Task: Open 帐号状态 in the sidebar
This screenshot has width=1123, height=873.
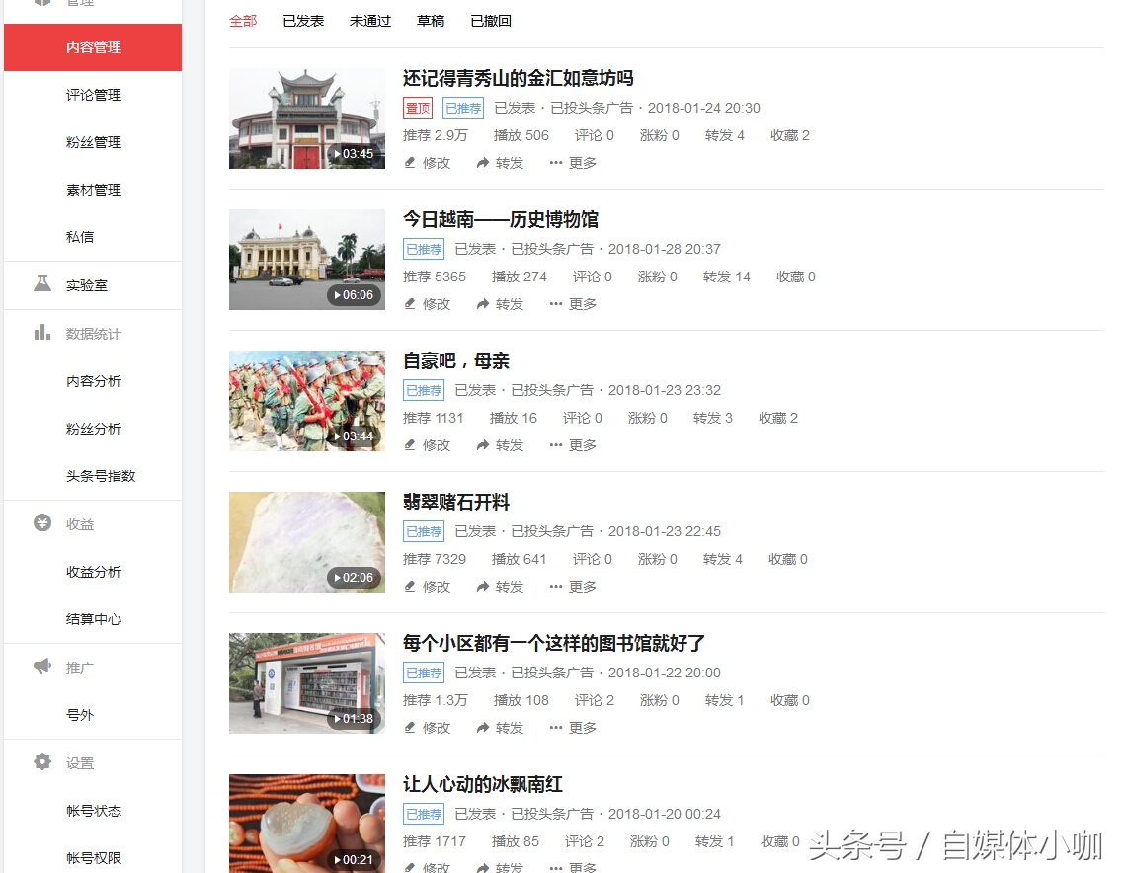Action: (92, 811)
